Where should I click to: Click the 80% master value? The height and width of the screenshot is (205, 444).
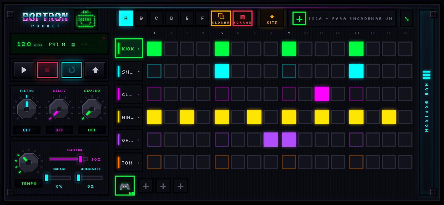coord(96,160)
